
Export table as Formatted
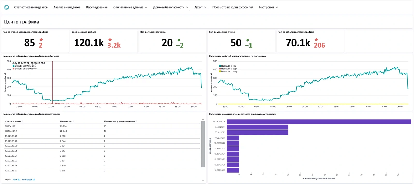(28, 180)
